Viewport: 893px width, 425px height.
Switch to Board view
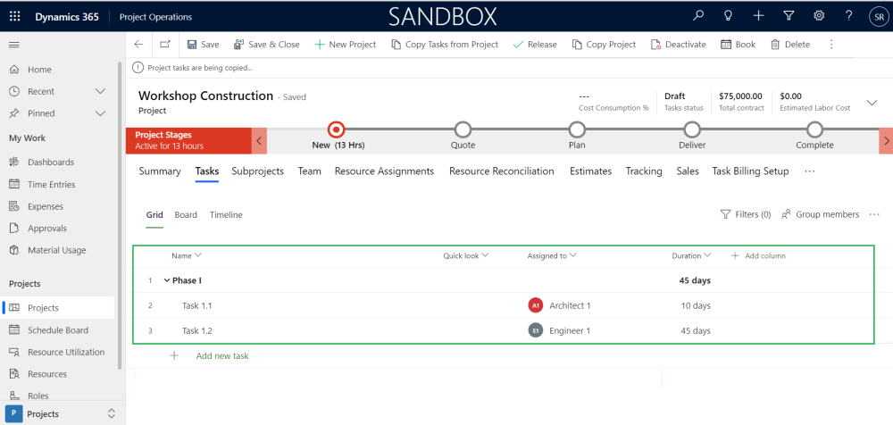[186, 215]
